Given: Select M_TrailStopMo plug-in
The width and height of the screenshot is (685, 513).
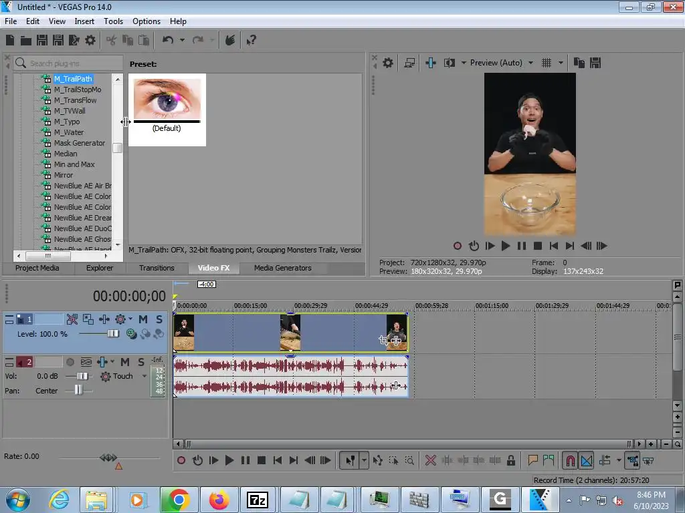Looking at the screenshot, I should tap(78, 90).
